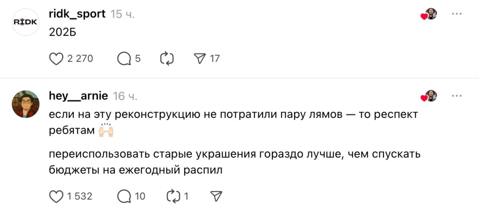Like the ridk_sport post
The width and height of the screenshot is (479, 211).
pyautogui.click(x=56, y=59)
